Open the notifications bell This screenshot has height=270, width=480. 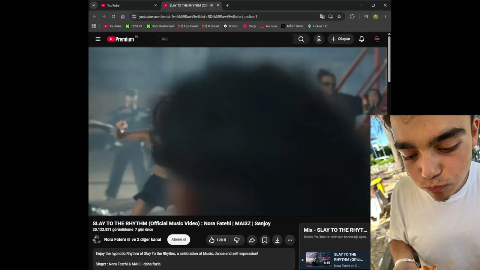click(361, 39)
